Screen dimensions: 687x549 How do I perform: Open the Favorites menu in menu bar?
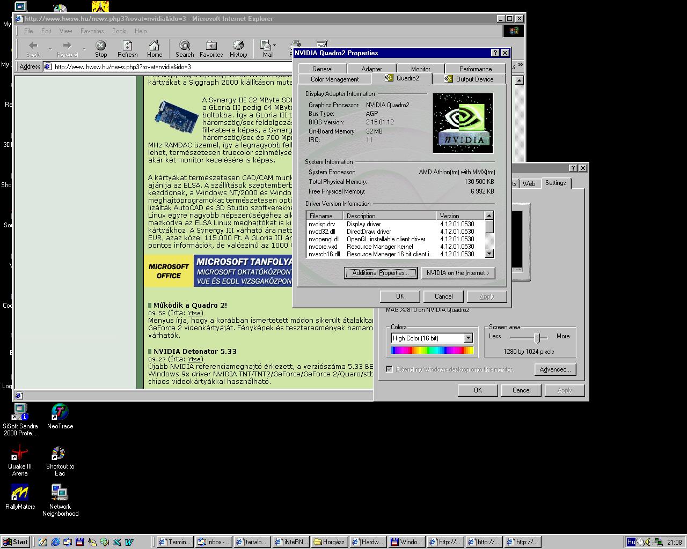tap(92, 31)
